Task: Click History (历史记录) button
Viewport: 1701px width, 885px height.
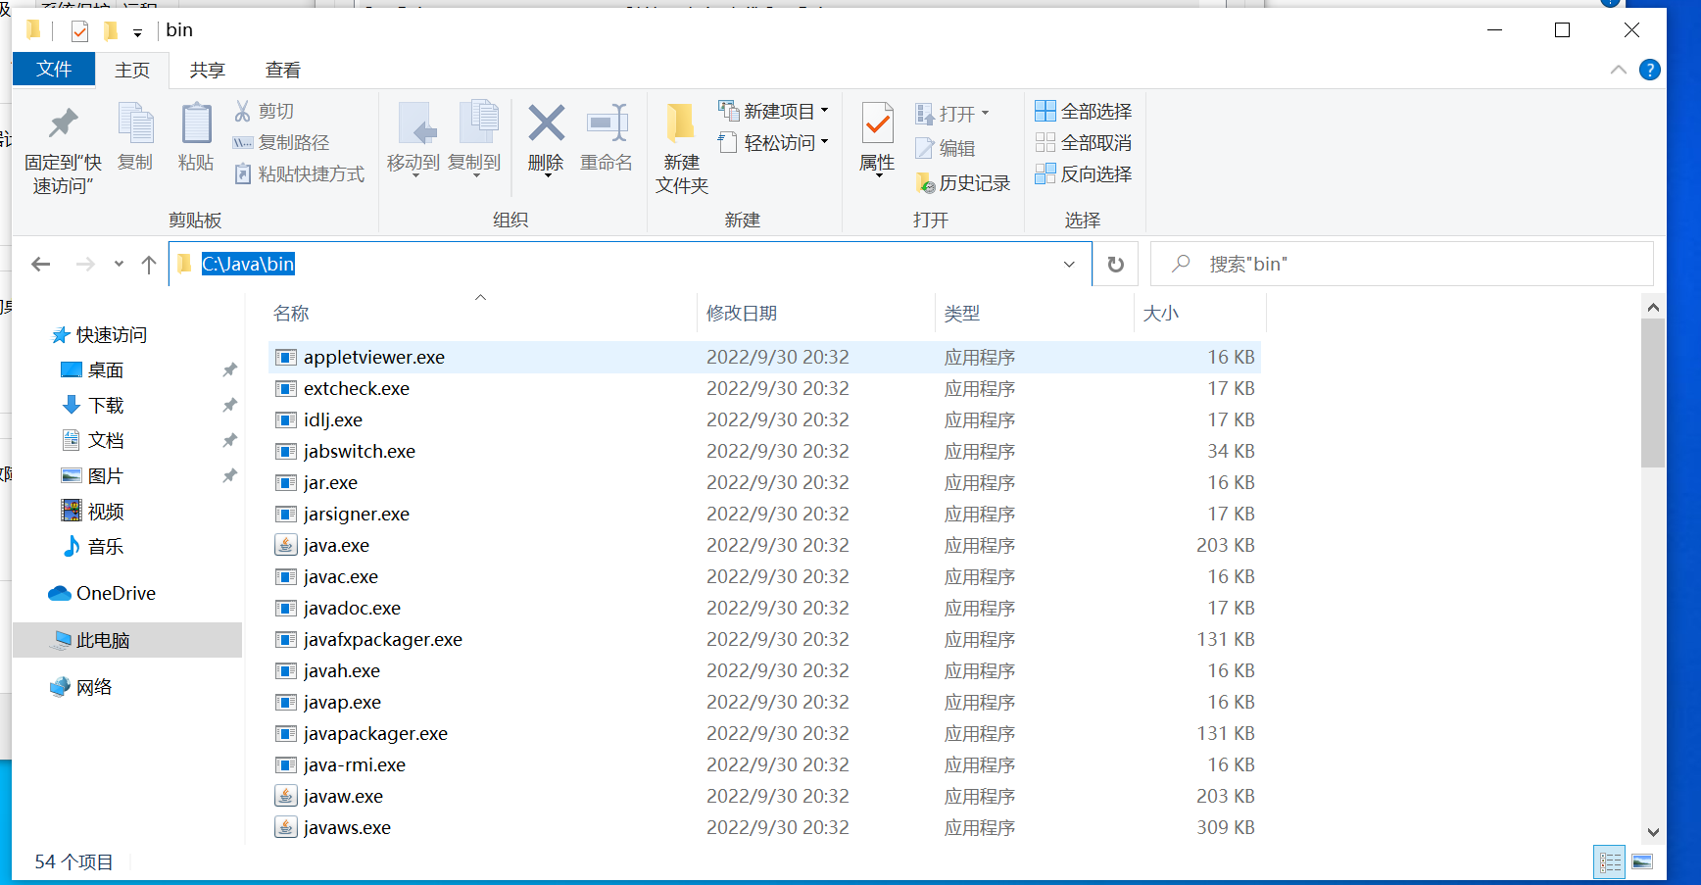Action: (x=962, y=183)
